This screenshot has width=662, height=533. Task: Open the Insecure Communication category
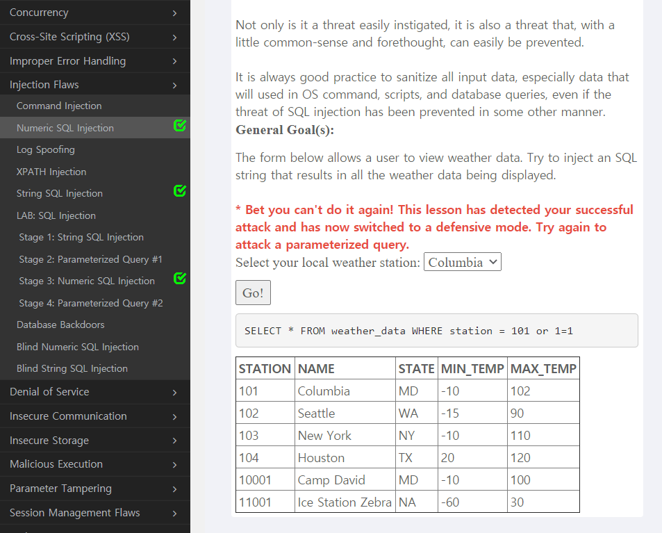coord(95,416)
